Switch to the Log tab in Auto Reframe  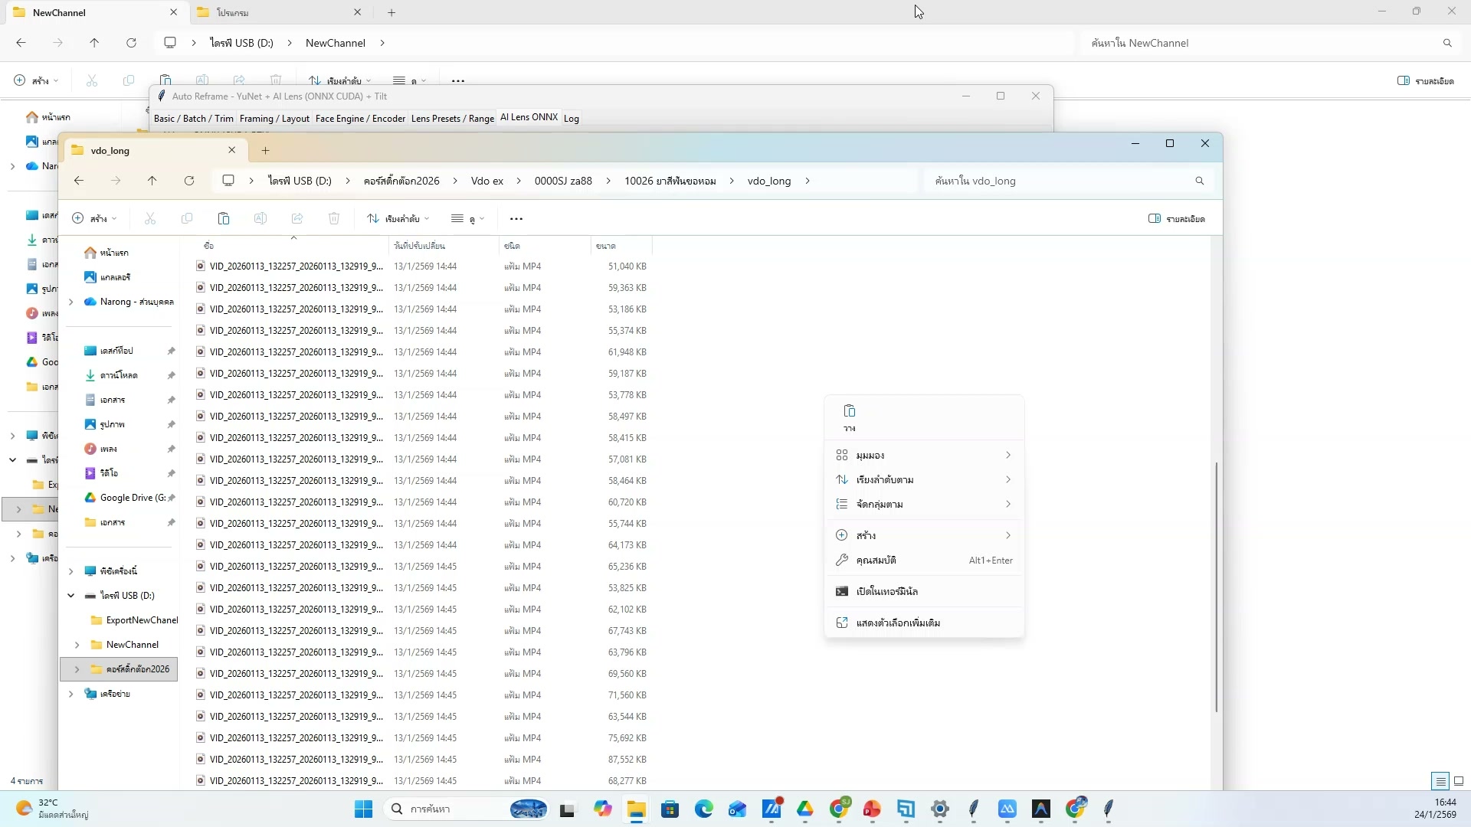[572, 117]
